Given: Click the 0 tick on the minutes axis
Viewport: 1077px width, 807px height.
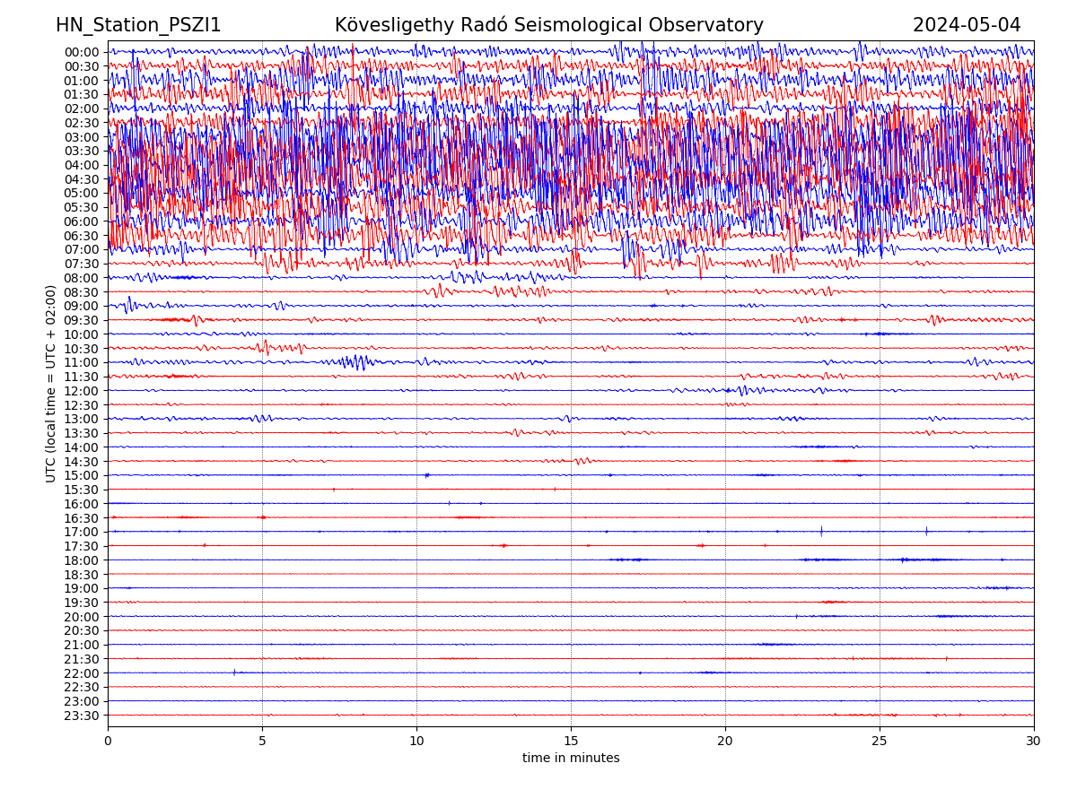Looking at the screenshot, I should 108,742.
